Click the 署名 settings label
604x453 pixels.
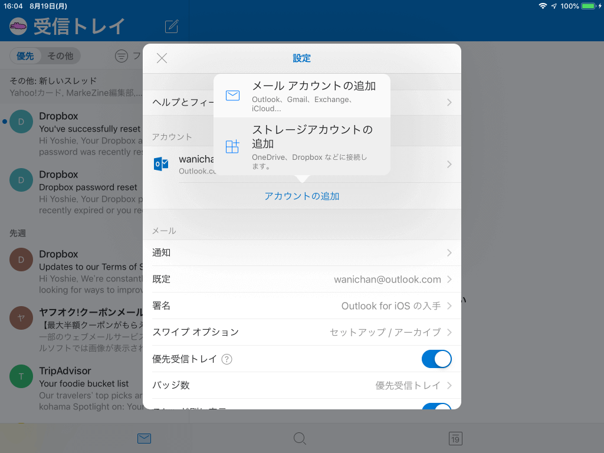(x=162, y=306)
